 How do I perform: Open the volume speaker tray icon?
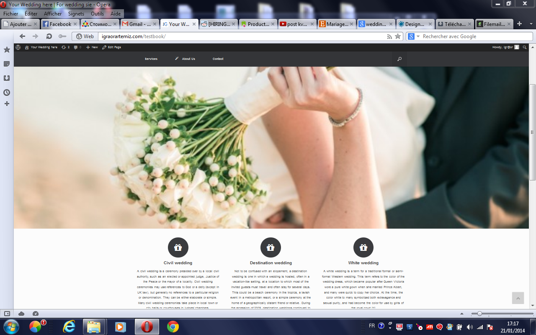(470, 327)
